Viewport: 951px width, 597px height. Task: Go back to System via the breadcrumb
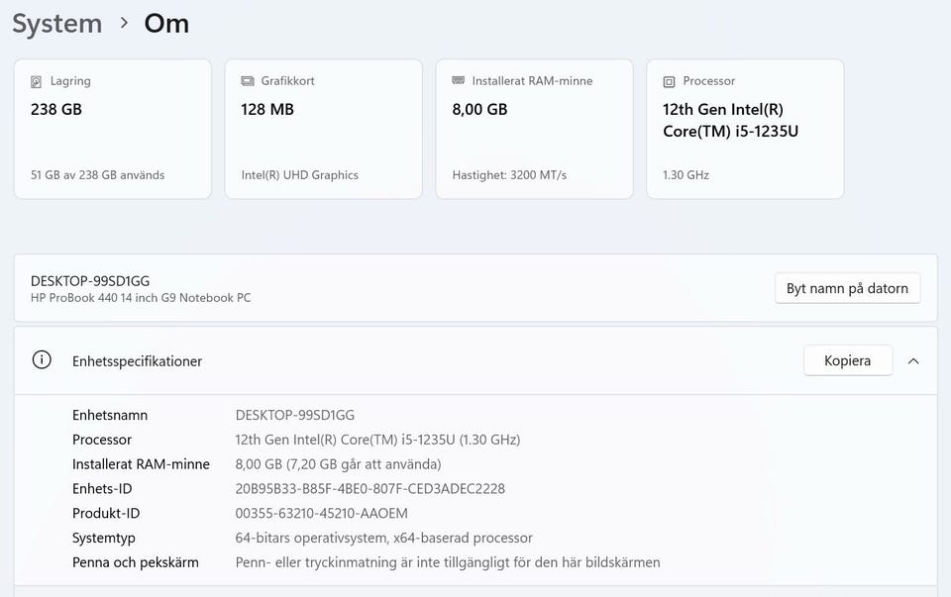(56, 24)
